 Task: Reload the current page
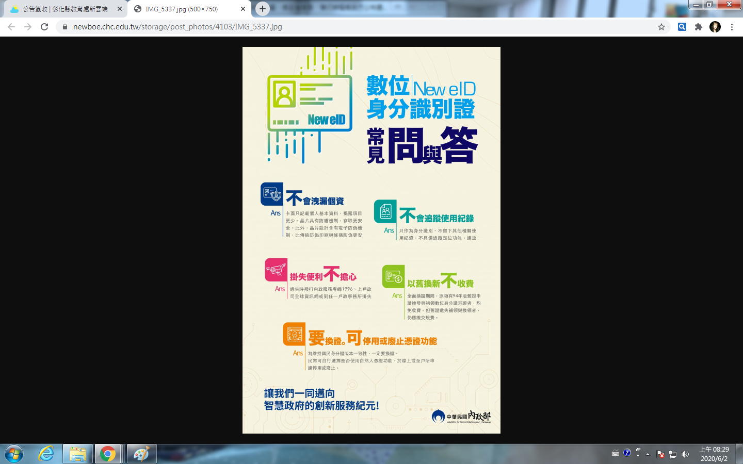[44, 27]
